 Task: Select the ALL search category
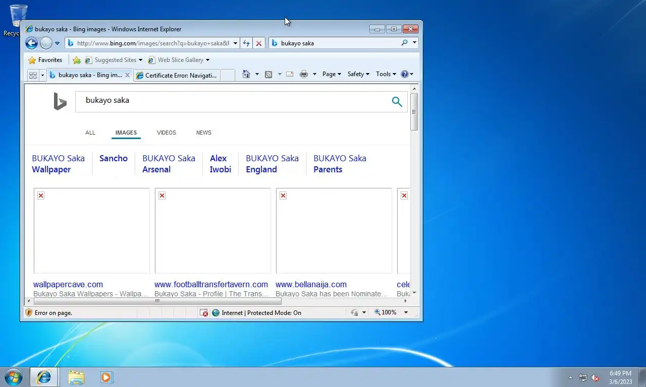pos(90,133)
